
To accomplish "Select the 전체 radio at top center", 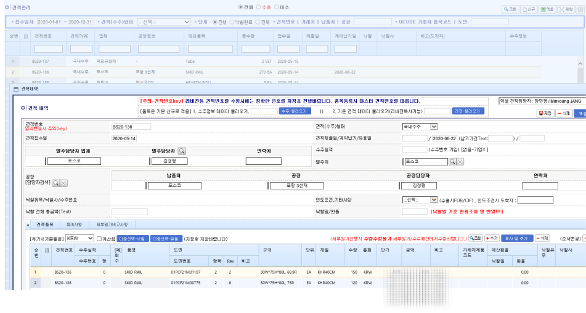I will pos(241,7).
